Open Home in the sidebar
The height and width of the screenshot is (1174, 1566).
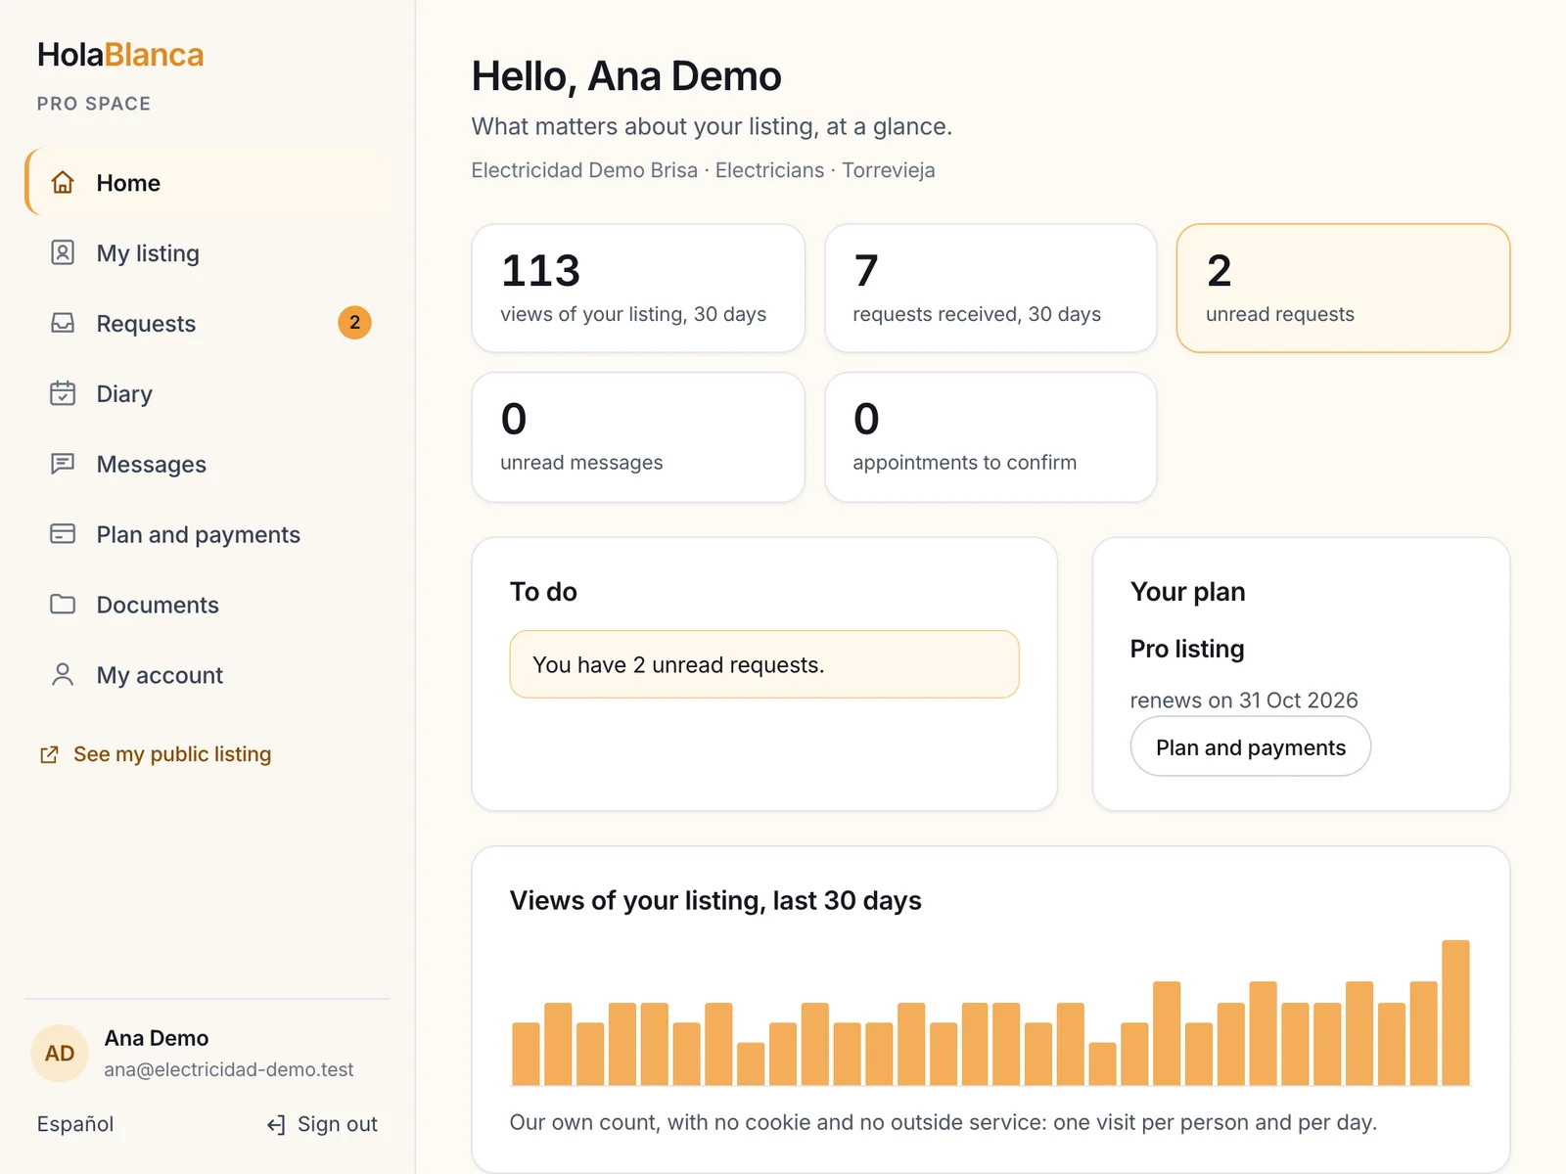tap(208, 183)
